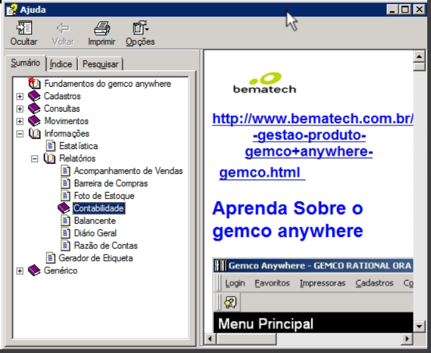Click the Relatórios open book icon
This screenshot has height=353, width=431.
click(x=49, y=158)
